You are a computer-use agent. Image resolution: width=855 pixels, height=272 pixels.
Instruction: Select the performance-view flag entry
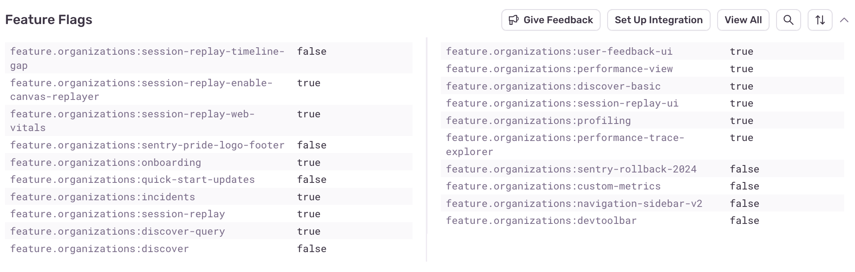coord(559,69)
